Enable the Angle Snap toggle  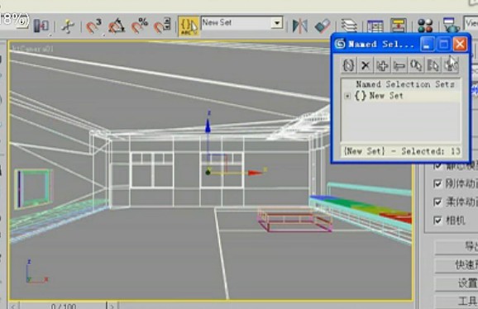(116, 26)
